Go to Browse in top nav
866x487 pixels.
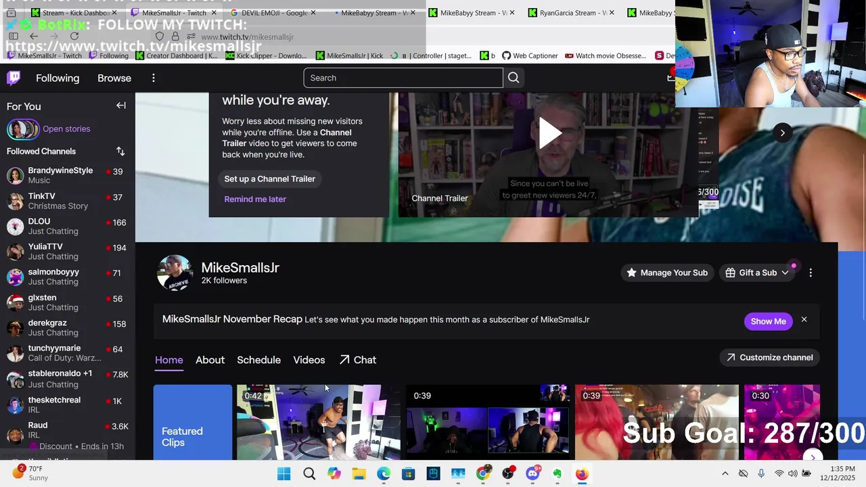click(114, 78)
